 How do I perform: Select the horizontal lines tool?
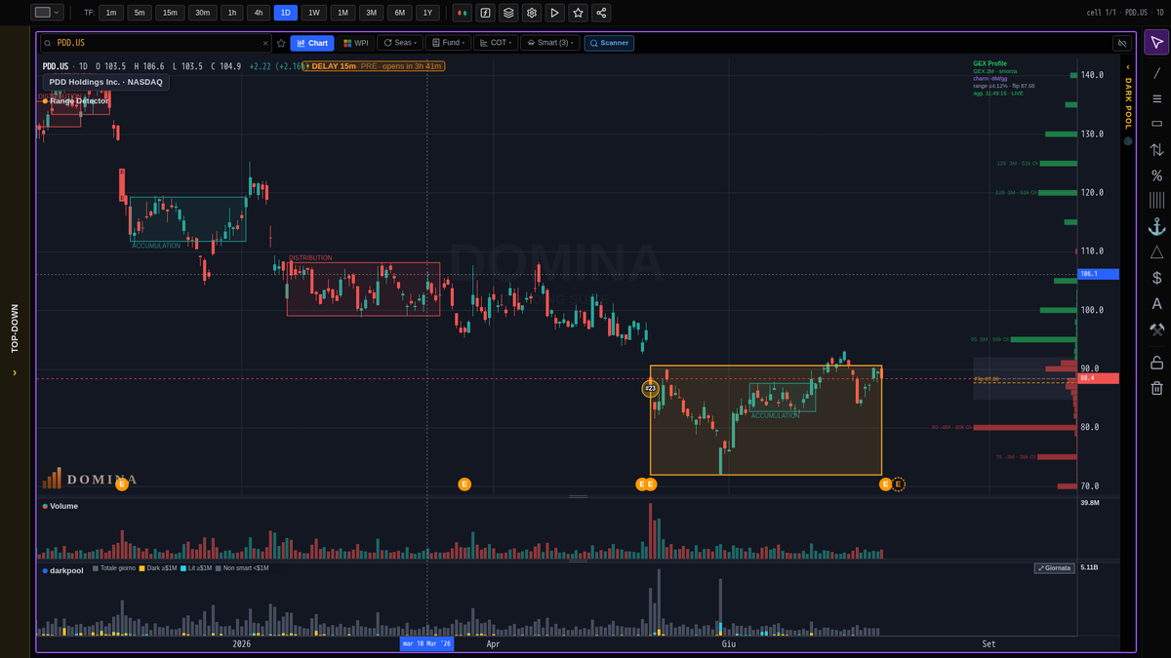[1156, 98]
